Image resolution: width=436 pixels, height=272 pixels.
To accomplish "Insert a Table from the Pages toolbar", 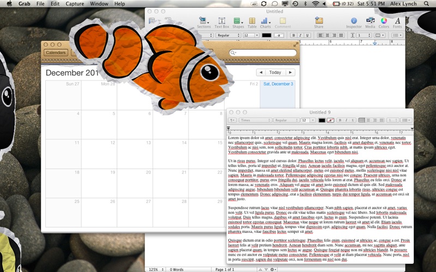I will (x=252, y=23).
